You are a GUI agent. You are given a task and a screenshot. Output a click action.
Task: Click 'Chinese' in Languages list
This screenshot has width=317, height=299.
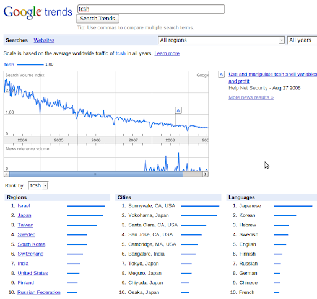click(x=248, y=283)
